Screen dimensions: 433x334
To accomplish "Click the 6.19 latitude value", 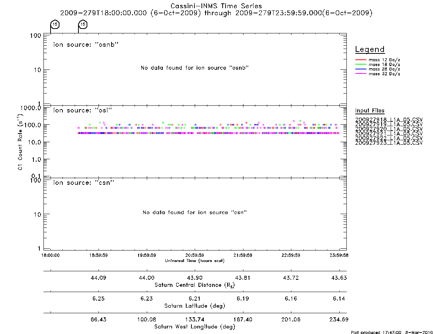I will point(243,299).
